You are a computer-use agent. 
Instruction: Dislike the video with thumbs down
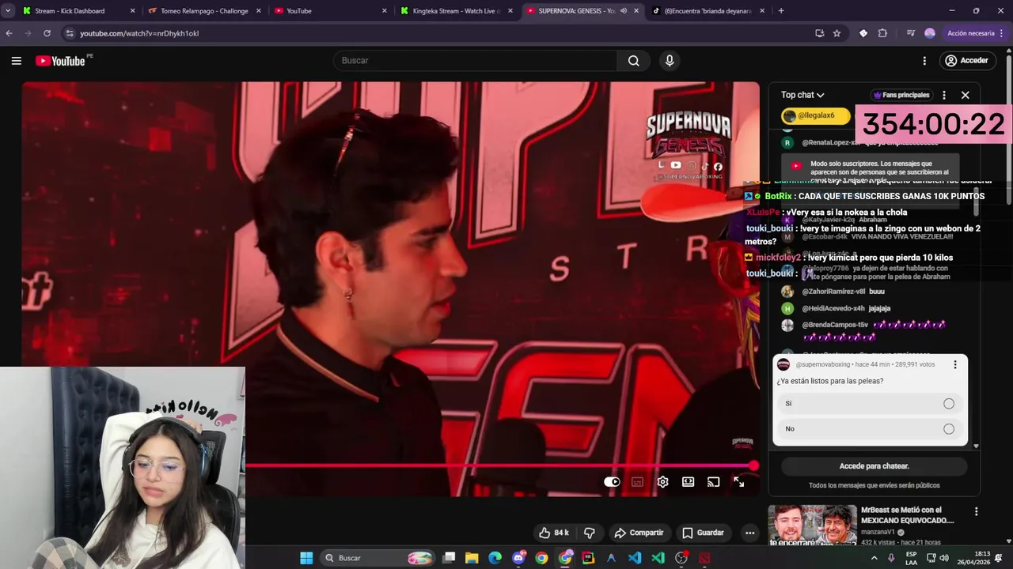pyautogui.click(x=589, y=533)
